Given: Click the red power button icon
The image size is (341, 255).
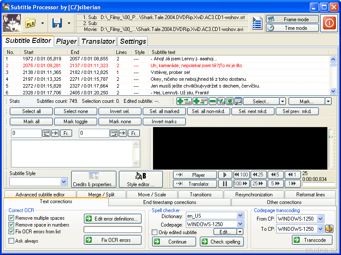Looking at the screenshot, I should (329, 23).
